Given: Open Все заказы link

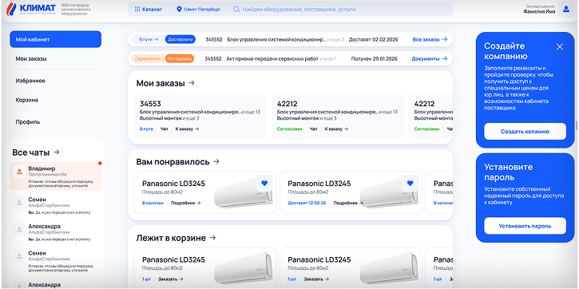Looking at the screenshot, I should click(430, 39).
